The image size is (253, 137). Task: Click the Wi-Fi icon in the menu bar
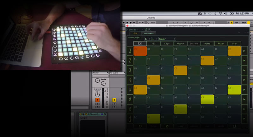[220, 13]
